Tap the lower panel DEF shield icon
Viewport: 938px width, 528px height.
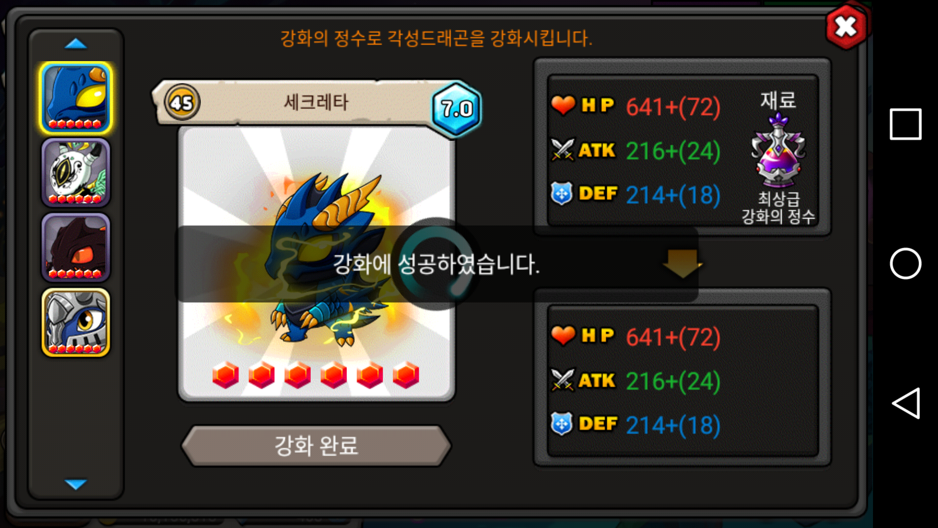coord(562,424)
